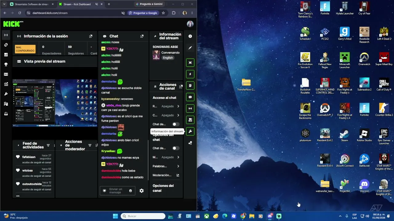Open the Windows Start menu

point(115,216)
